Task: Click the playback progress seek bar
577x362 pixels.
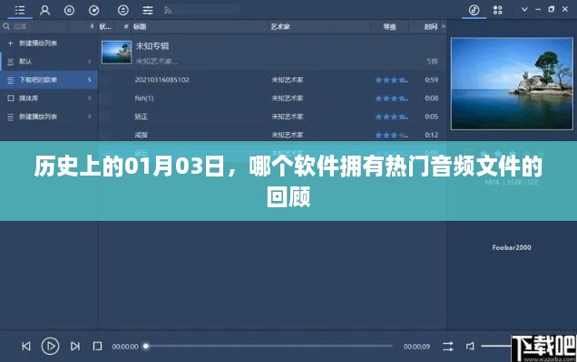Action: 272,346
